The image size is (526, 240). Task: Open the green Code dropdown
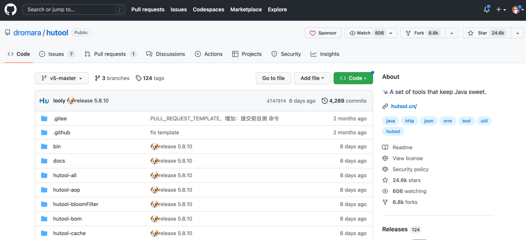click(x=353, y=78)
